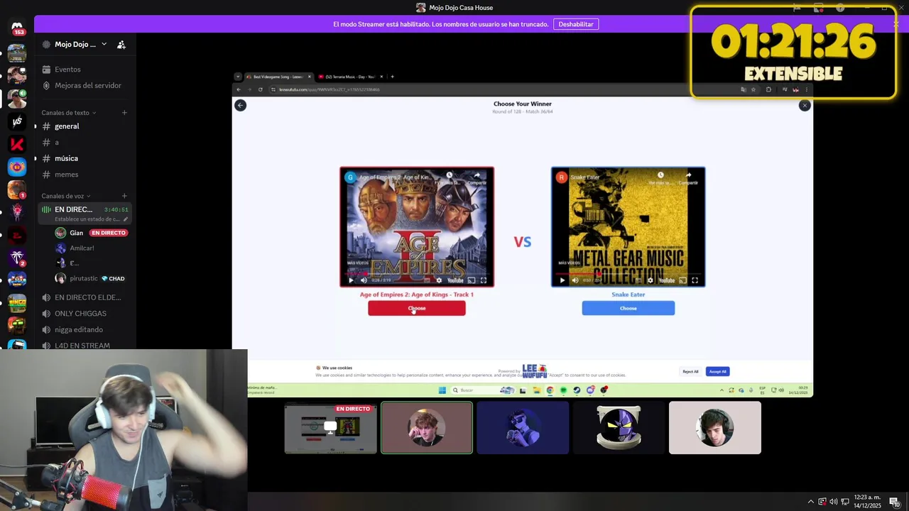Mute the Snake Eater video volume
This screenshot has width=909, height=511.
pyautogui.click(x=575, y=280)
